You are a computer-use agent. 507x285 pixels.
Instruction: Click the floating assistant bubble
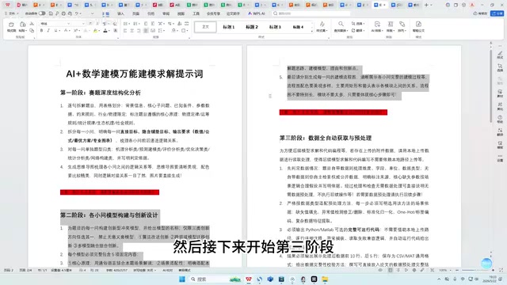[x=486, y=264]
